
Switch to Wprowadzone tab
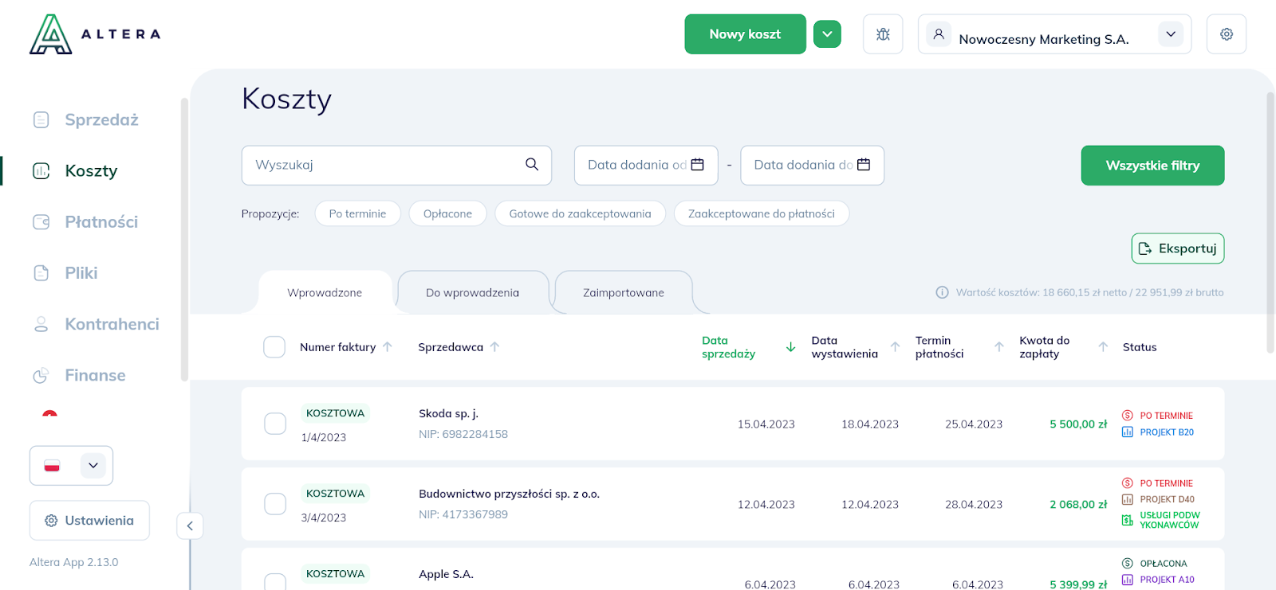tap(325, 292)
